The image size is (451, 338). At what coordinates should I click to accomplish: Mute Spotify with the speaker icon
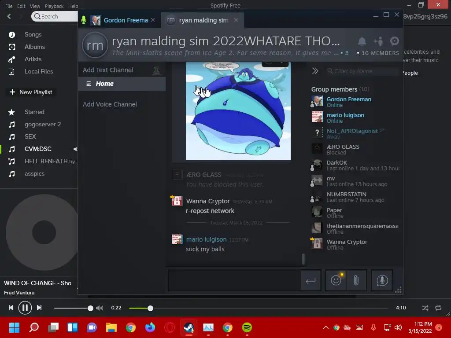pyautogui.click(x=100, y=308)
